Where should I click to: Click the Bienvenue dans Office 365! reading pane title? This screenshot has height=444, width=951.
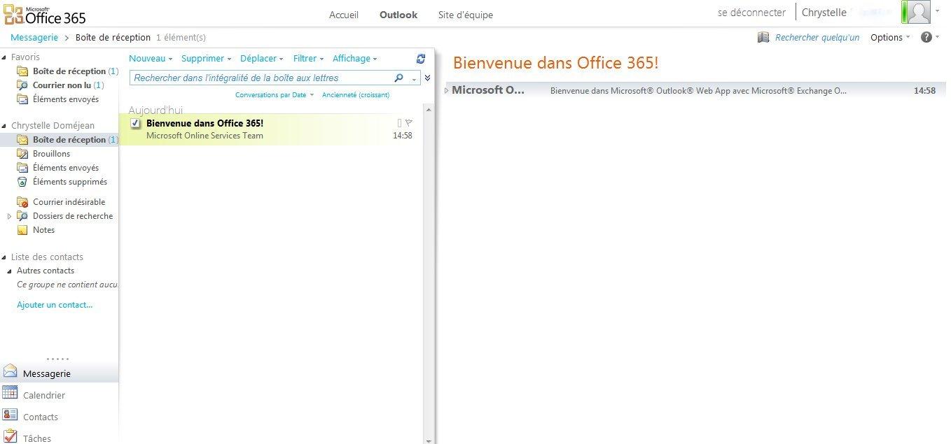pyautogui.click(x=555, y=63)
